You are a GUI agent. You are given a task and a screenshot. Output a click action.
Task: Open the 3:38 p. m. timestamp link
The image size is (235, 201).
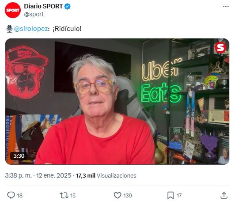coord(18,175)
